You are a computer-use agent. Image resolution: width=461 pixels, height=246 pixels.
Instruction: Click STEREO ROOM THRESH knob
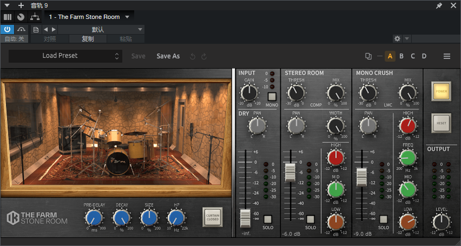[296, 93]
